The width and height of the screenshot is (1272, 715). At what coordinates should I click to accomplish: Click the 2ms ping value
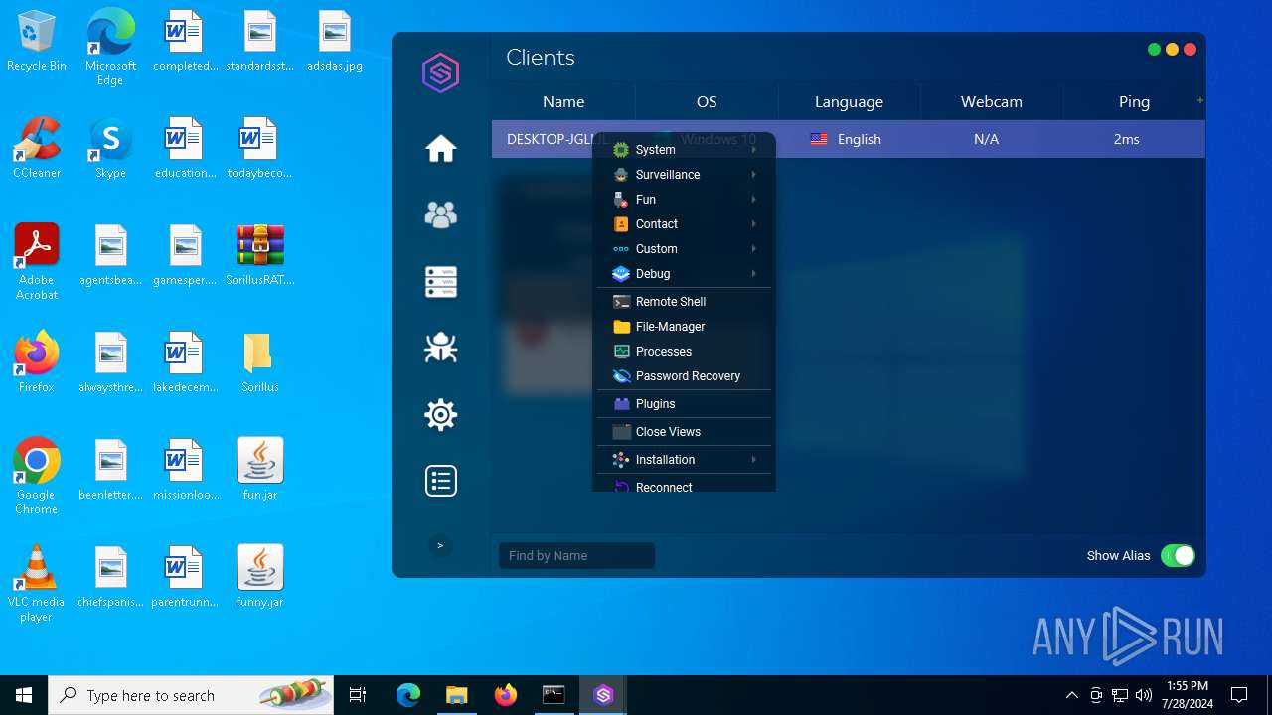(1126, 140)
